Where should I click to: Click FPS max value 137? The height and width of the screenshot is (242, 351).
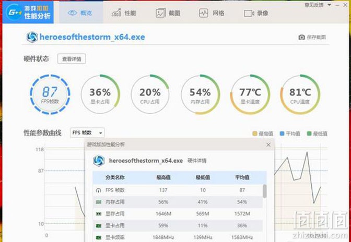tap(163, 190)
